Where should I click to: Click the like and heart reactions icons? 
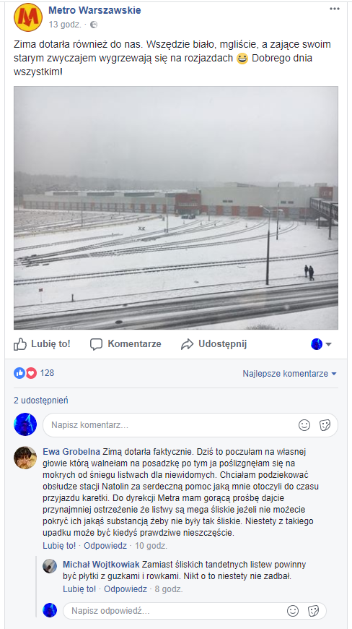[25, 373]
